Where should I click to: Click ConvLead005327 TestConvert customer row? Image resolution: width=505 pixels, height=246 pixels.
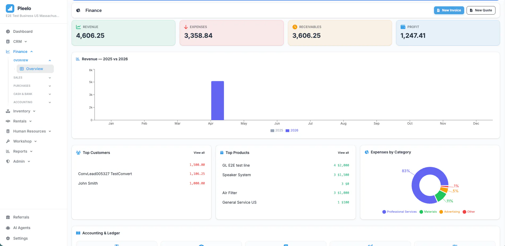141,174
